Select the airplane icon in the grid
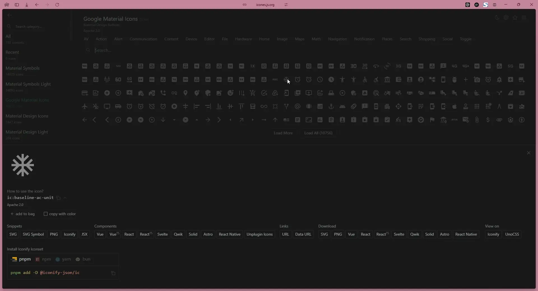 click(85, 106)
